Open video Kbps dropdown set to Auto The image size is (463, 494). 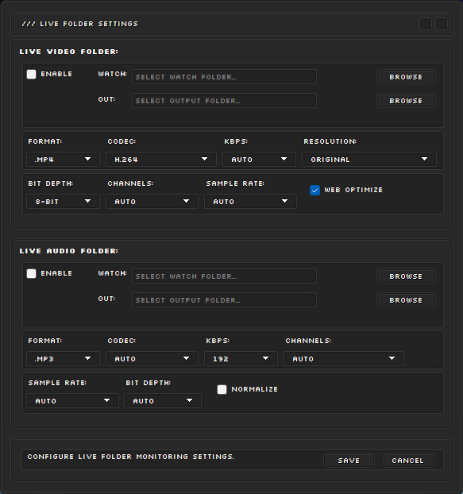click(x=259, y=160)
